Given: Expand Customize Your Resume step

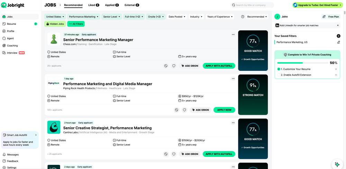Looking at the screenshot, I should [336, 69].
